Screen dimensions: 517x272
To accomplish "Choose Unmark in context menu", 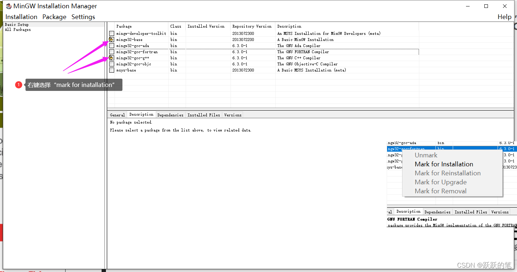I will click(x=426, y=155).
